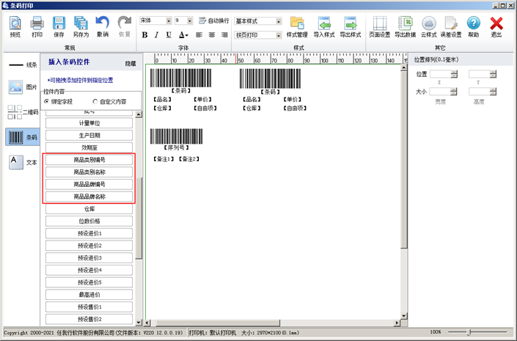Viewport: 517px width, 341px height.
Task: Click the X position input field
Action: 440,73
